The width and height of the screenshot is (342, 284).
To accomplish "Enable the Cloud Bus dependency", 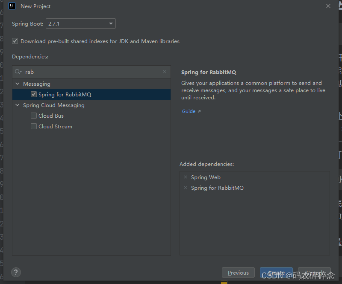I will pos(34,116).
